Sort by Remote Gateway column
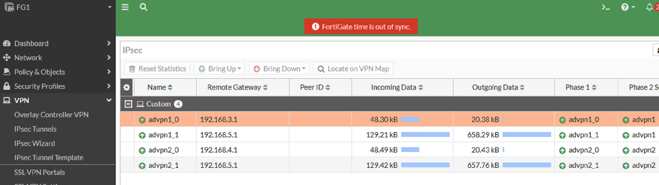This screenshot has width=659, height=185. [238, 87]
